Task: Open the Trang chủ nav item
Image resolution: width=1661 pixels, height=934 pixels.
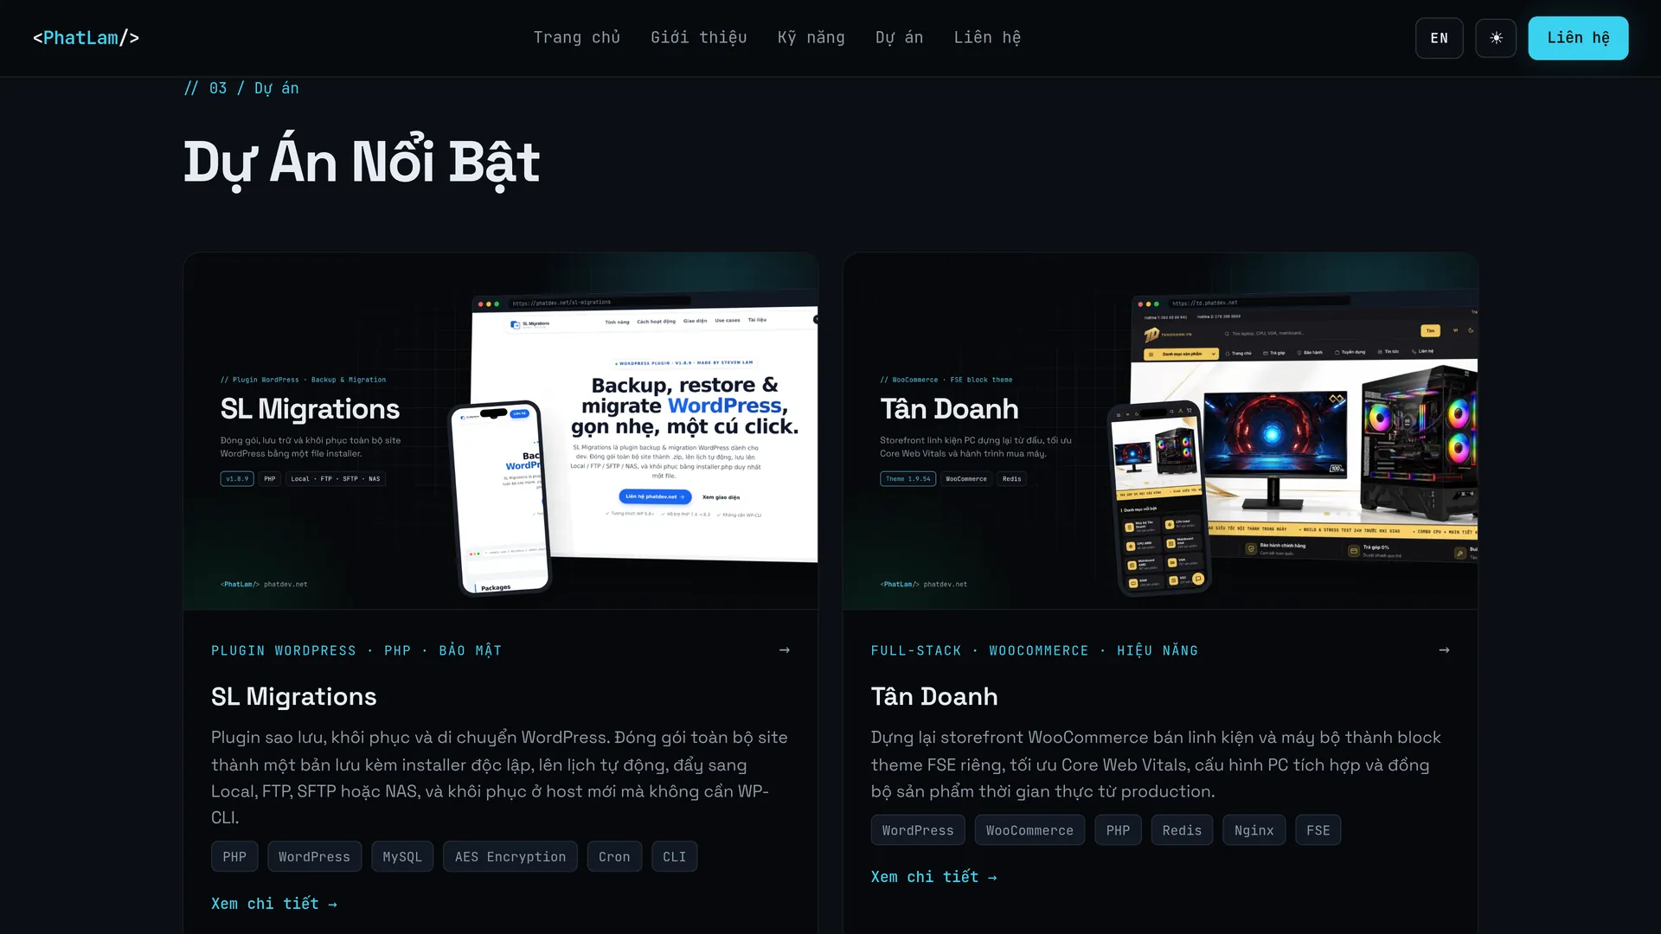Action: pyautogui.click(x=577, y=37)
